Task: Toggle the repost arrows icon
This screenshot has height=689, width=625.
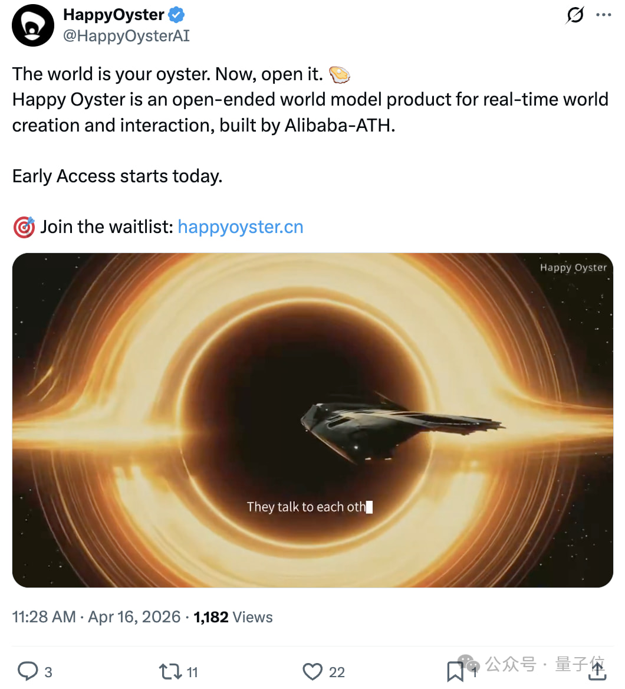Action: [169, 671]
